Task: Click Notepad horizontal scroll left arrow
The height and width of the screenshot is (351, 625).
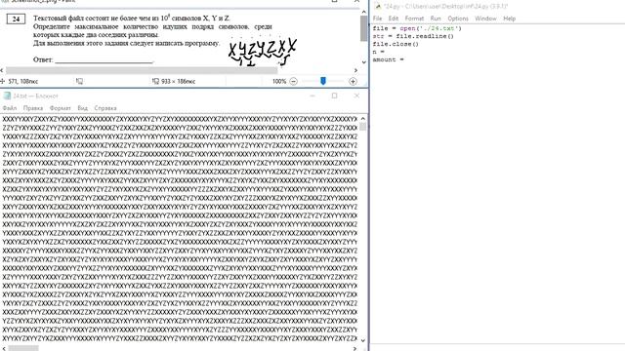Action: coord(3,348)
